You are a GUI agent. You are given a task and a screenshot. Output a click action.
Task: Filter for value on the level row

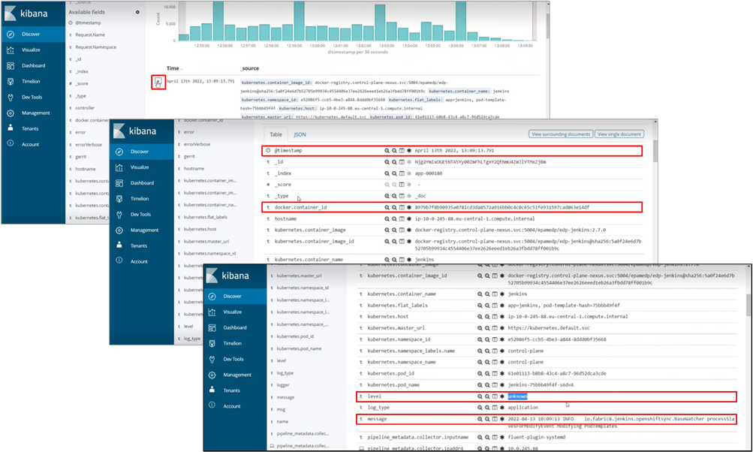pyautogui.click(x=480, y=396)
